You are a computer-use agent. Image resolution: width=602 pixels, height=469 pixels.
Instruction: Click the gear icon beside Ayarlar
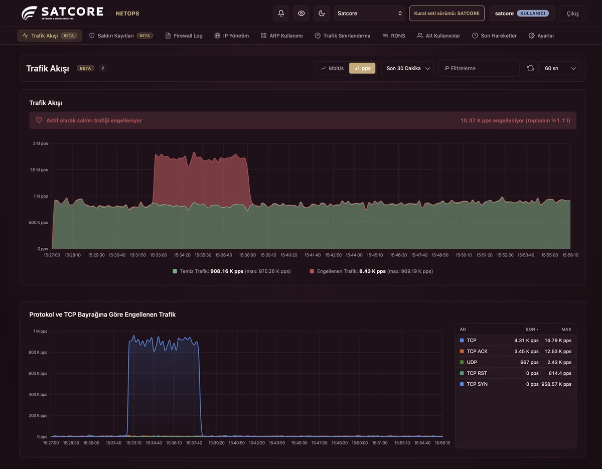tap(532, 36)
